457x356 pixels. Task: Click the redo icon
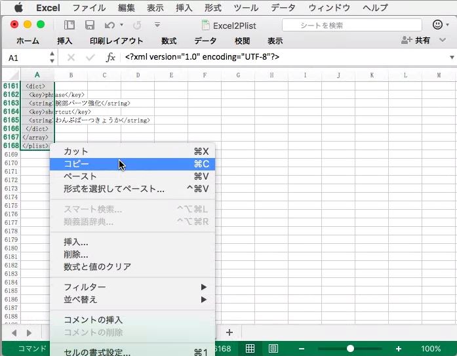[137, 26]
